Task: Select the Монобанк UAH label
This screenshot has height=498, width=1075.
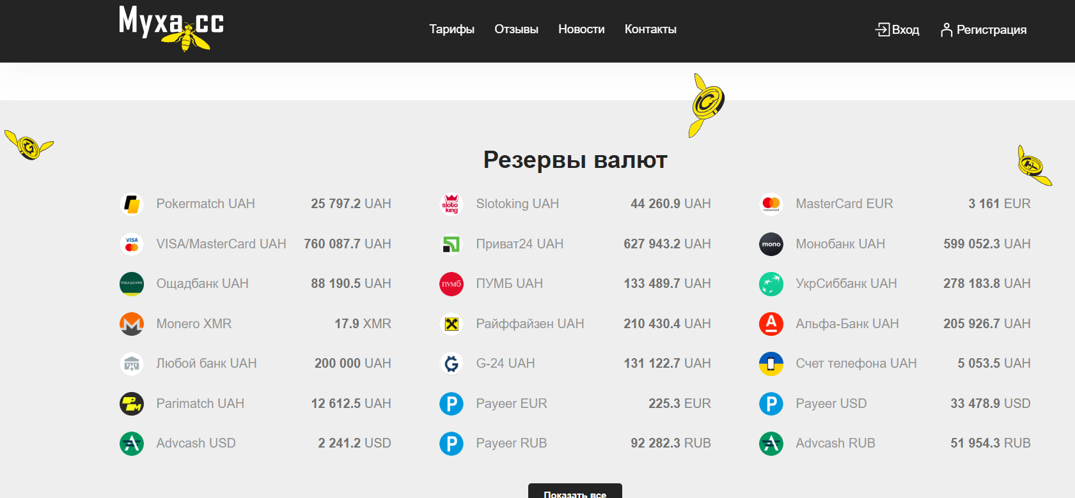Action: point(840,244)
